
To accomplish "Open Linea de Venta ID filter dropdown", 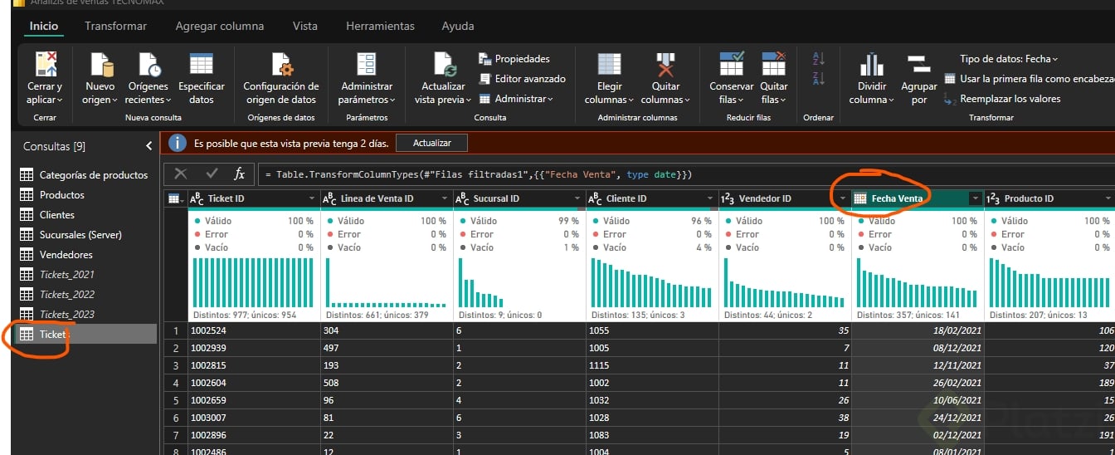I will (445, 198).
